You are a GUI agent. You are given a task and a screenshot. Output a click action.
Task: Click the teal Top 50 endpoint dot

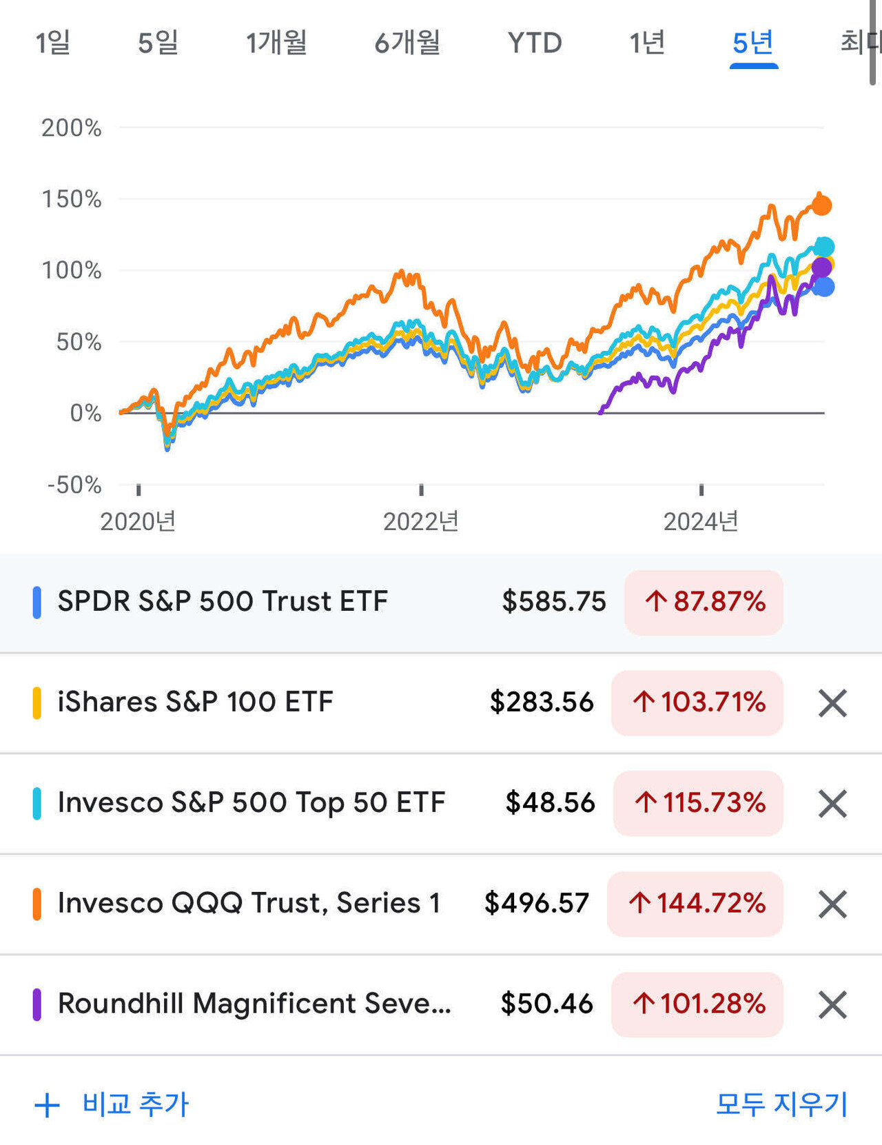[x=824, y=247]
